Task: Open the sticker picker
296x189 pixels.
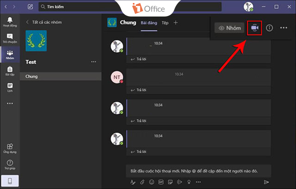Action: pos(170,182)
